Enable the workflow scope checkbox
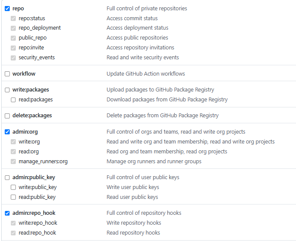Screen dimensions: 296x241 pyautogui.click(x=7, y=74)
